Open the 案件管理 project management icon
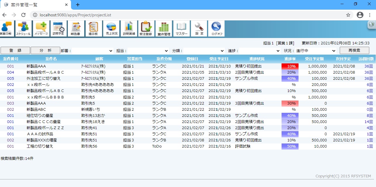The image size is (376, 187). 164,29
